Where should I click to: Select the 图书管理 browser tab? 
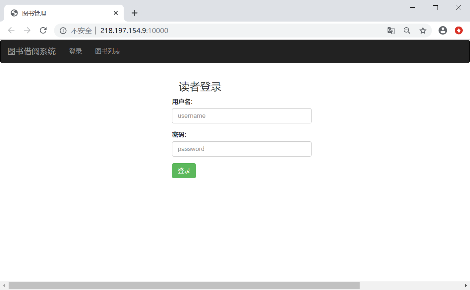click(64, 13)
